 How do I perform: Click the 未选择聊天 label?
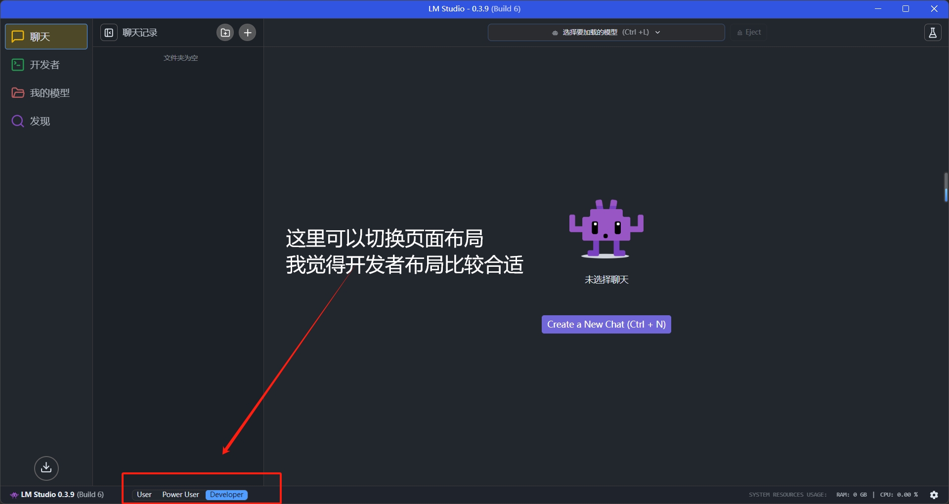pos(606,280)
